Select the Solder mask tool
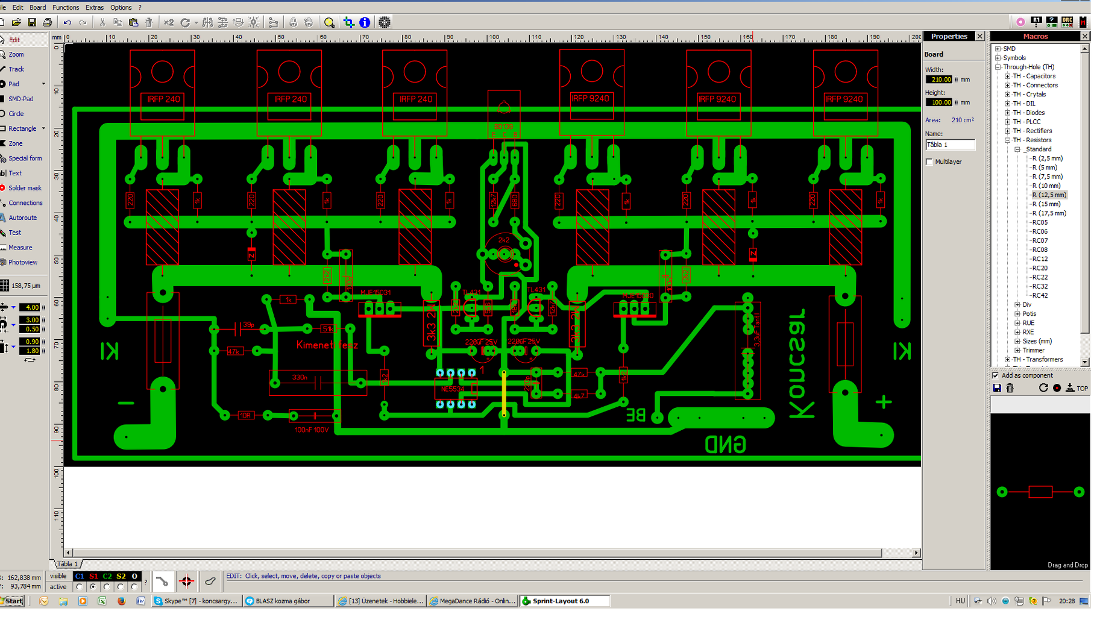Image resolution: width=1097 pixels, height=617 pixels. [x=25, y=188]
